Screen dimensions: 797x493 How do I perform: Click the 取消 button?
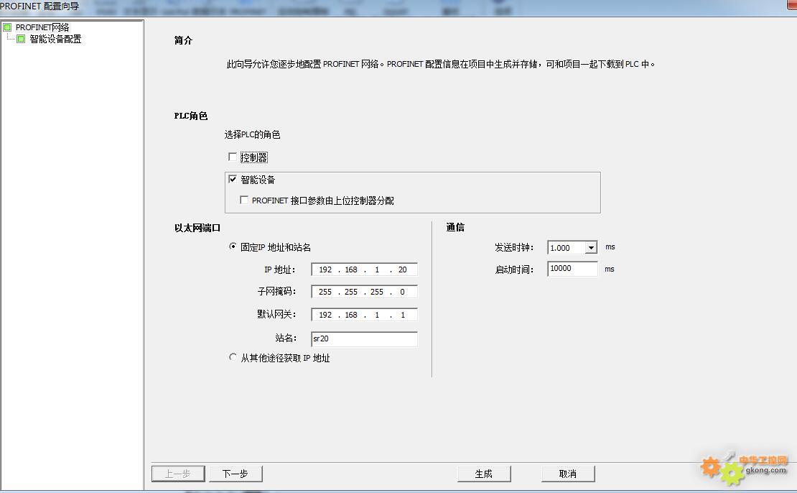pos(568,474)
